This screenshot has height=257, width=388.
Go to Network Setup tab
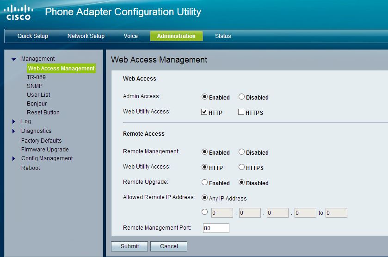tap(86, 36)
